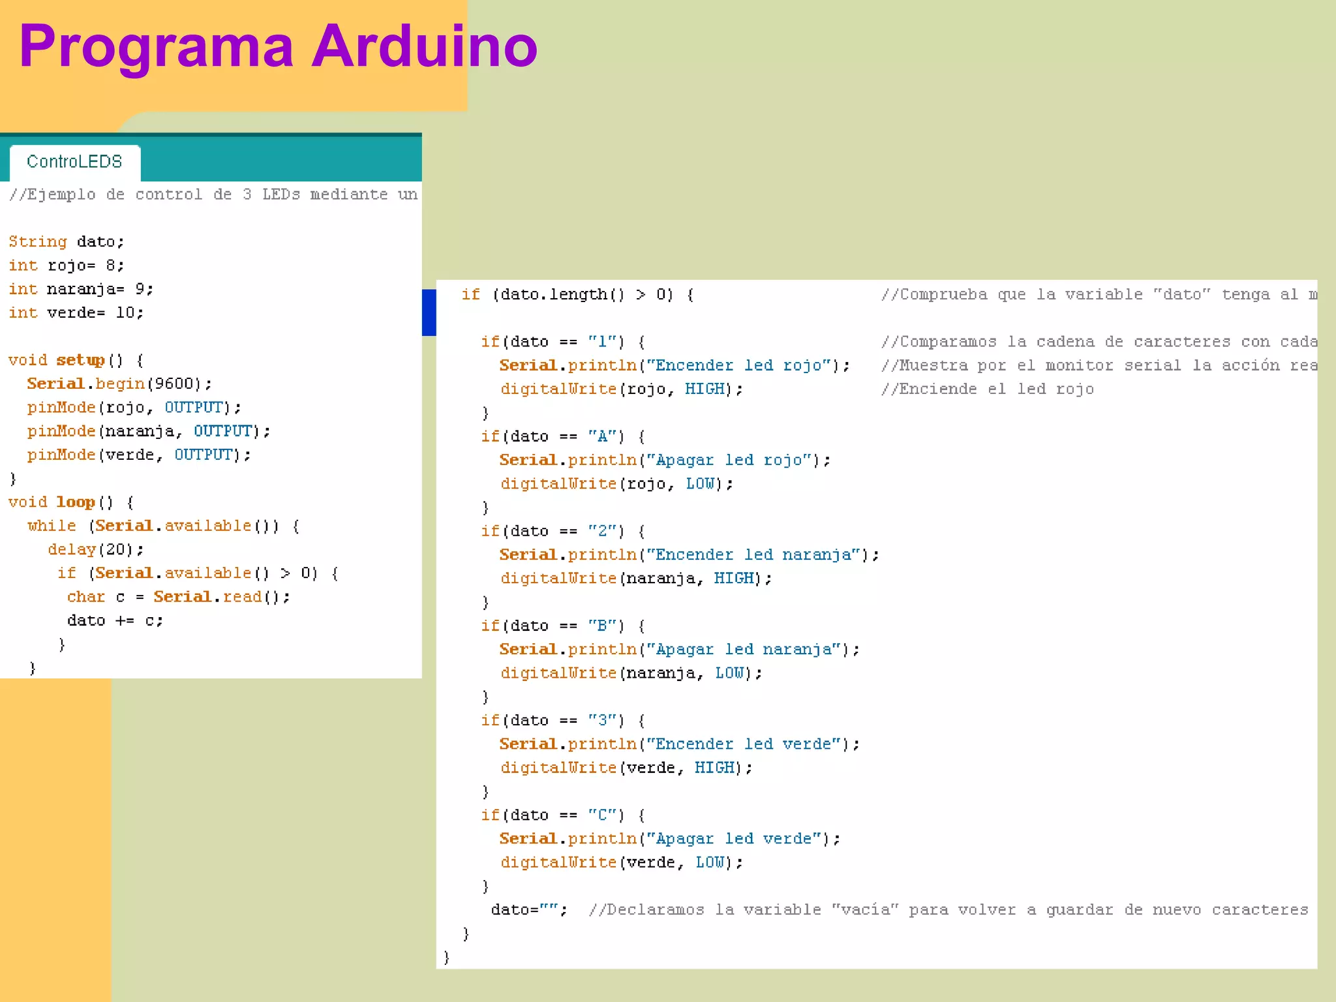Screen dimensions: 1336x1002
Task: Click the 'digitalWrite(rojo, LOW);' line
Action: click(617, 484)
